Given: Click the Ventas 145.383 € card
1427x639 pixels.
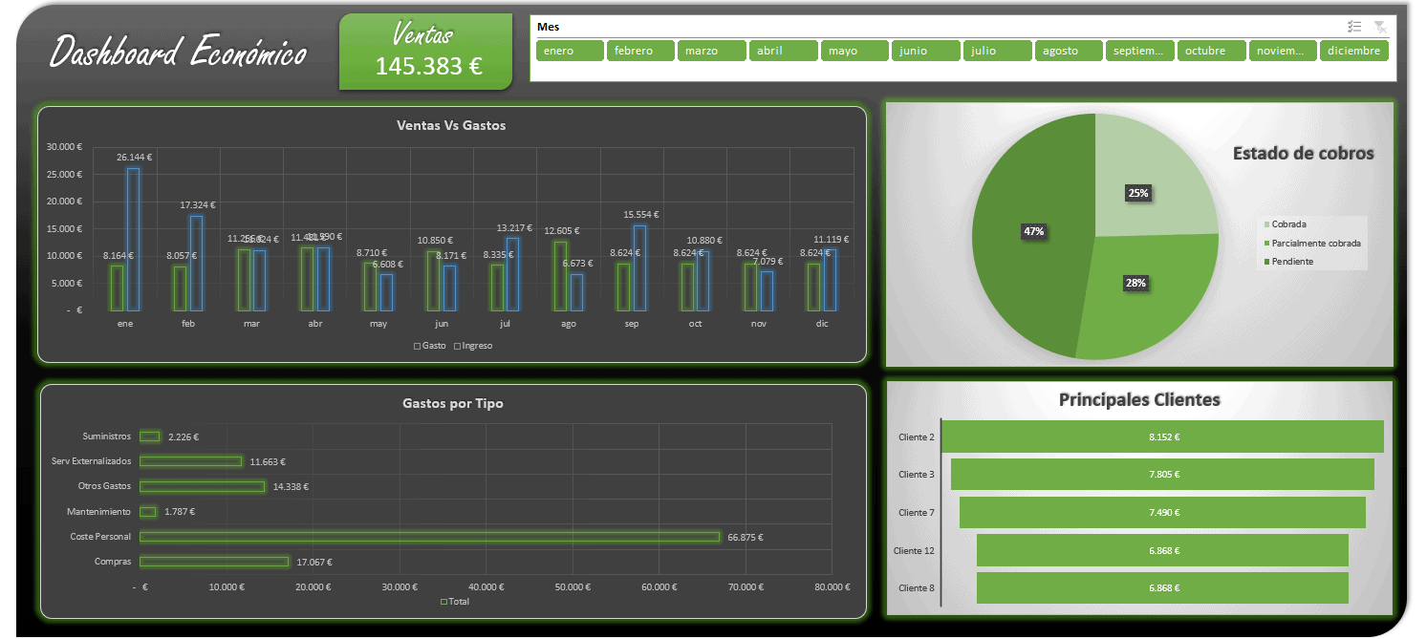Looking at the screenshot, I should pyautogui.click(x=425, y=52).
